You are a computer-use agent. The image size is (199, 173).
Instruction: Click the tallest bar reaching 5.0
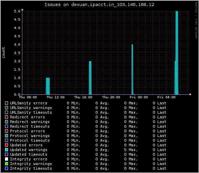(x=177, y=53)
